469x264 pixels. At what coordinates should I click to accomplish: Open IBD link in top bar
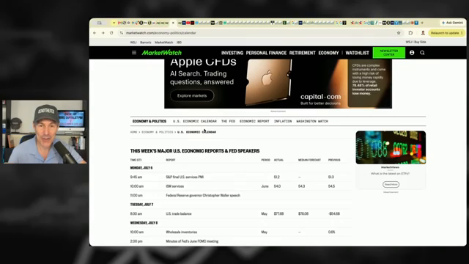tap(179, 43)
